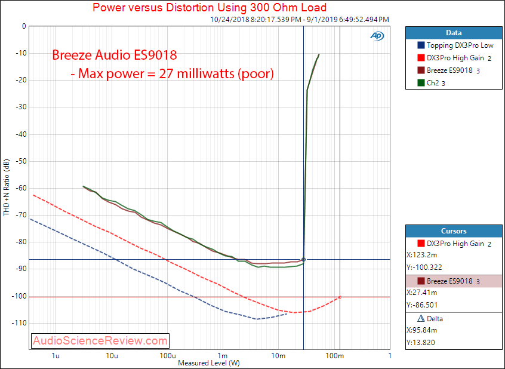
Task: Click the Delta X:95.84m value
Action: pos(422,330)
